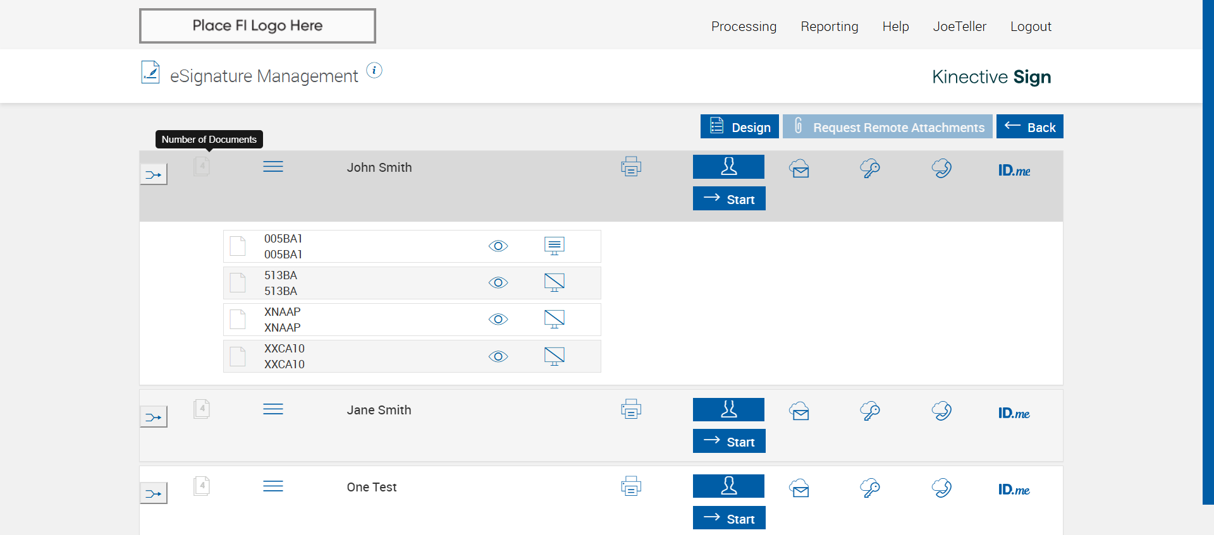
Task: Click the print icon for John Smith
Action: [x=631, y=167]
